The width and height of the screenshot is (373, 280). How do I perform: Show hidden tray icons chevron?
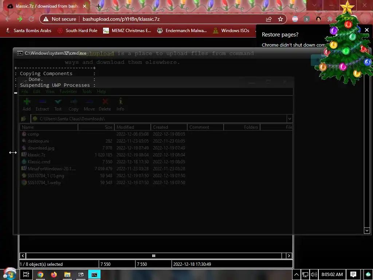click(297, 275)
